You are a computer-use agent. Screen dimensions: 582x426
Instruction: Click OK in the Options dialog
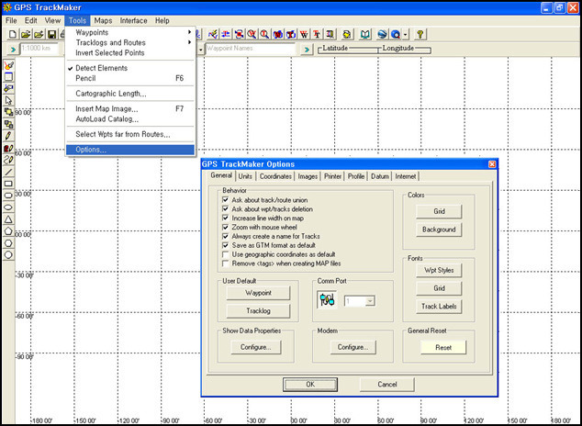[310, 385]
